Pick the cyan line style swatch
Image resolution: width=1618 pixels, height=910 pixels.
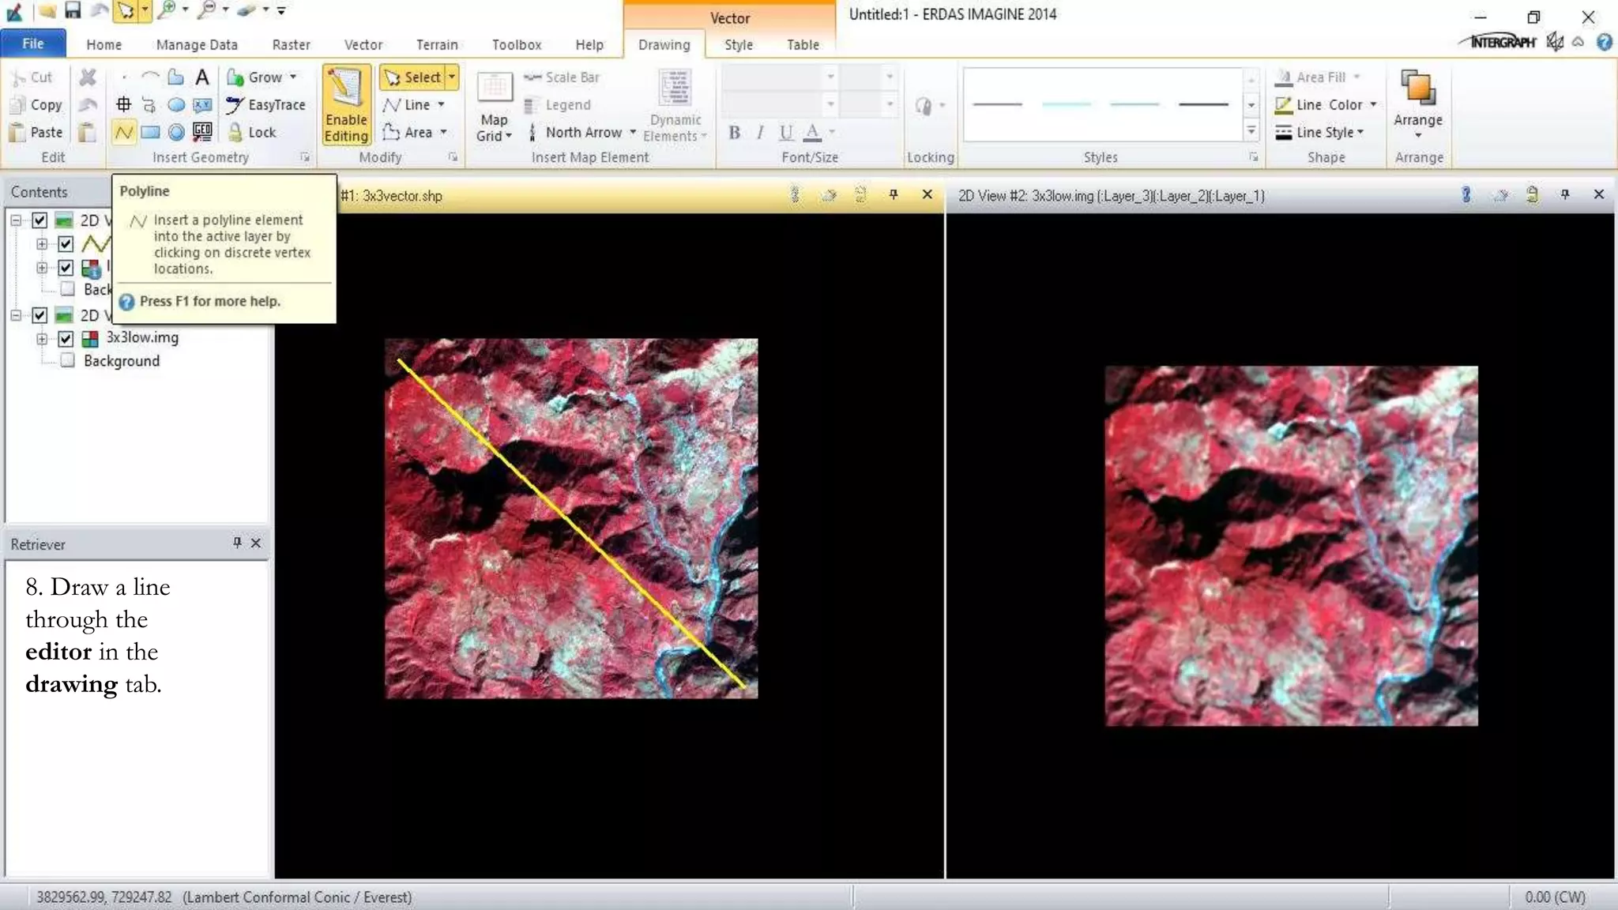tap(1066, 104)
